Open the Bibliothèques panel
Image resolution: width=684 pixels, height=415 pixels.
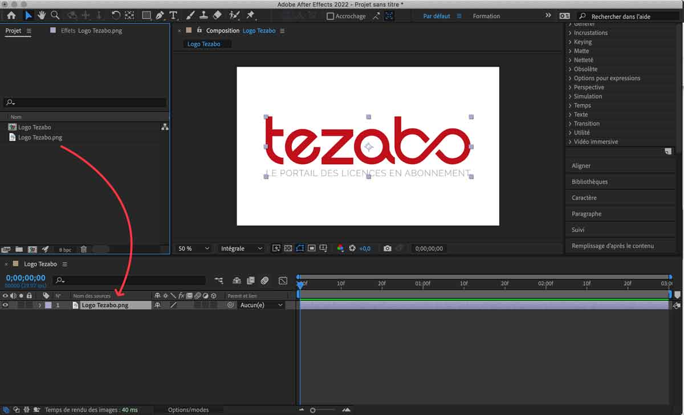click(589, 182)
